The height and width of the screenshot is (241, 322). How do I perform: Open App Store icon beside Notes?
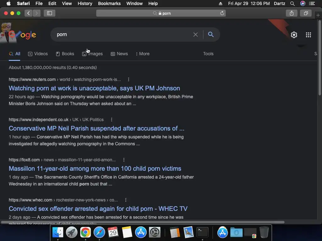pos(141,232)
